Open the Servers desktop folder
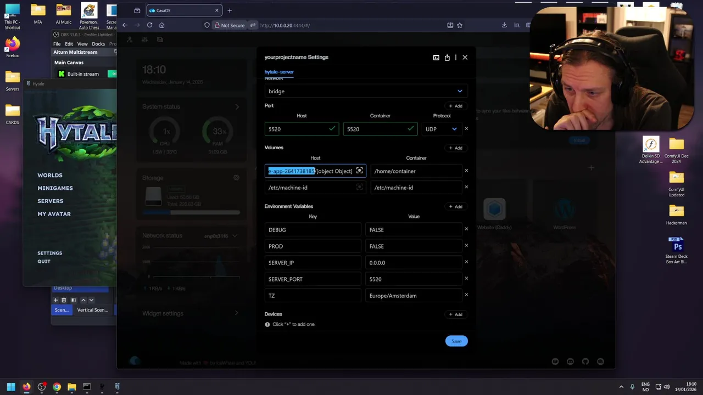703x395 pixels. coord(12,81)
